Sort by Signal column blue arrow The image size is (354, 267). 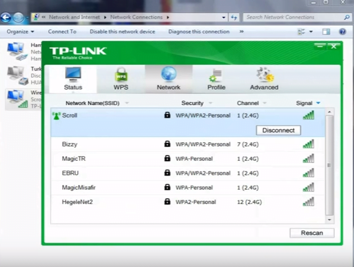[318, 103]
